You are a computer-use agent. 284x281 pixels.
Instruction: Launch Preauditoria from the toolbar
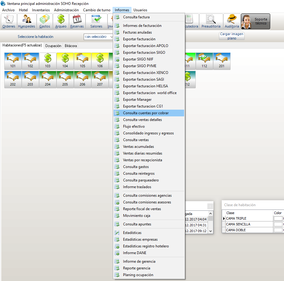coord(211,21)
